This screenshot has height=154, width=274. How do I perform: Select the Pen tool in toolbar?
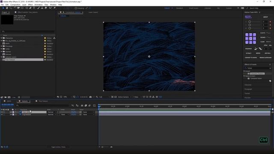pos(30,8)
